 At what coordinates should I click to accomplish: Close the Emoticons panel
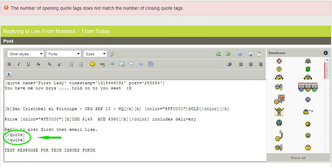tap(325, 53)
